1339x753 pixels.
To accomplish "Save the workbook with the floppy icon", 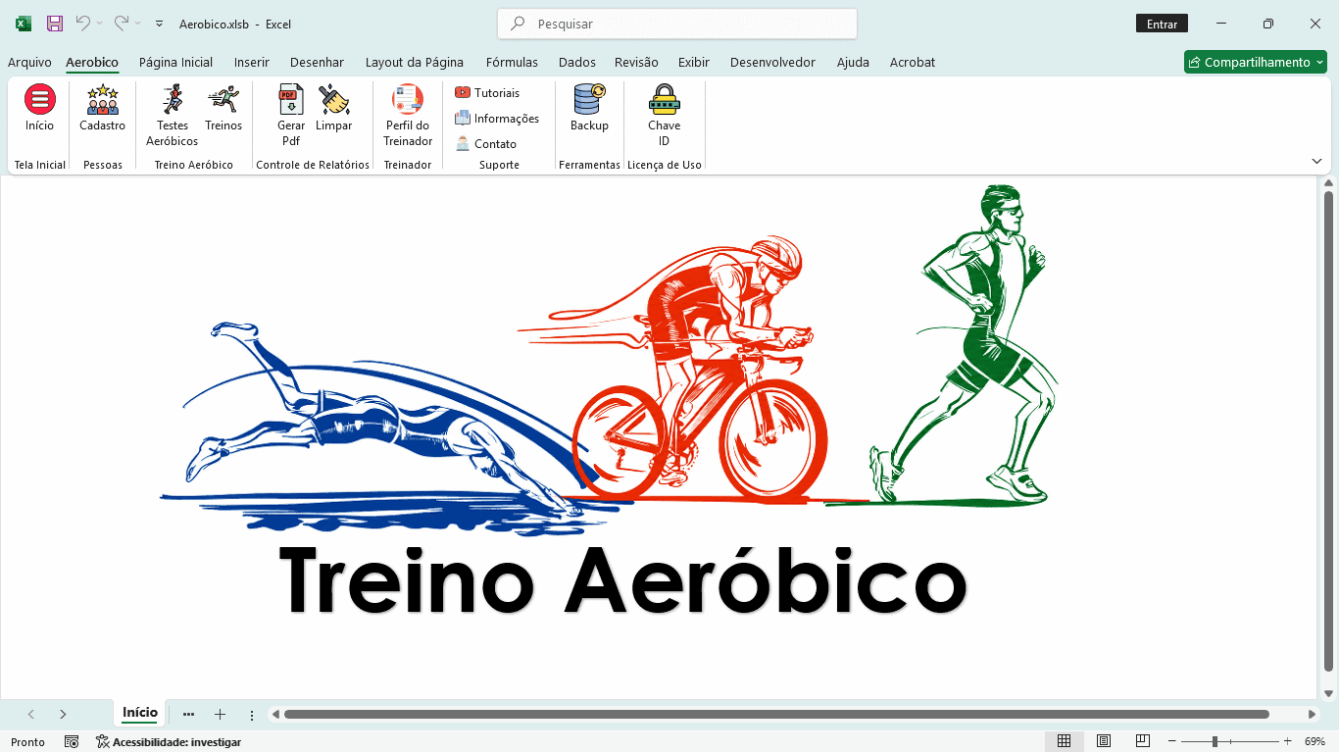I will [55, 24].
